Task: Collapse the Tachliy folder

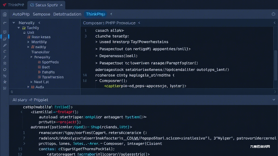Action: pos(19,28)
